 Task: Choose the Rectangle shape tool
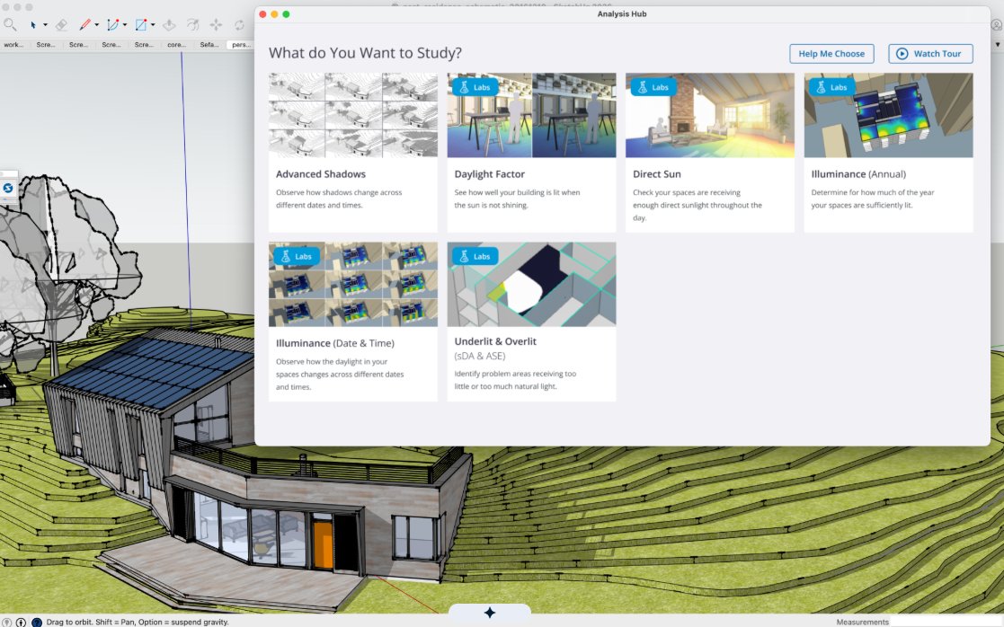(141, 25)
